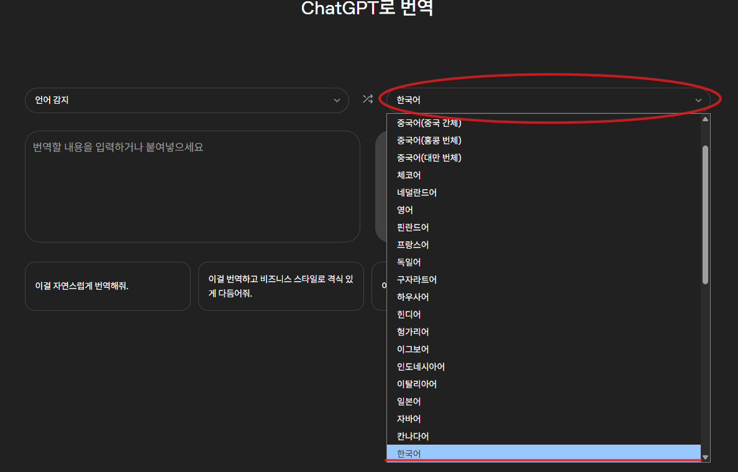Choose 구자라트어 in the list
This screenshot has height=472, width=738.
pos(544,280)
